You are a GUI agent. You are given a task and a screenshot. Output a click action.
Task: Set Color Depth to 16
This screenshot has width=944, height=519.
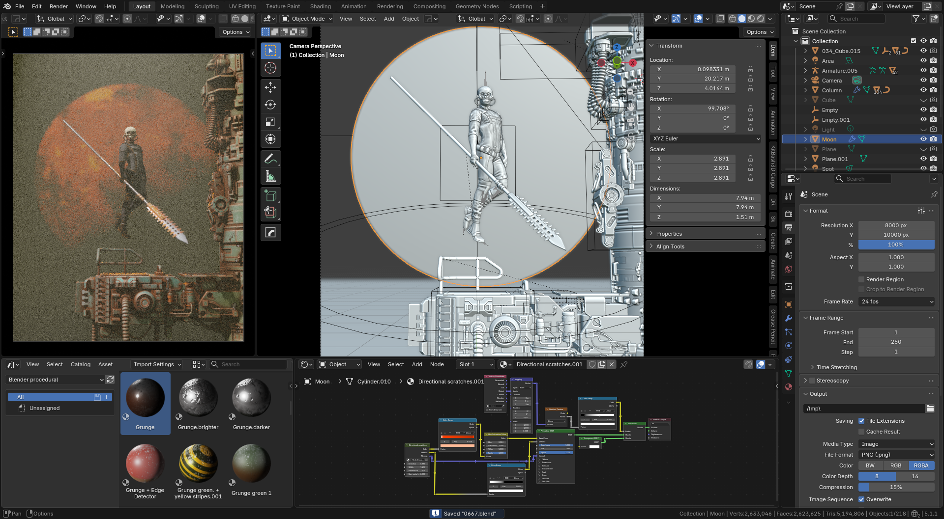pyautogui.click(x=915, y=476)
